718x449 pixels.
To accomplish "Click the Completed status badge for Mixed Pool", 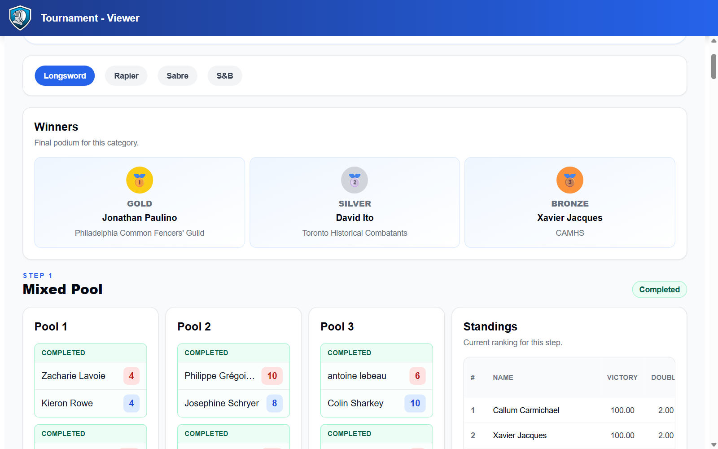I will pos(660,290).
